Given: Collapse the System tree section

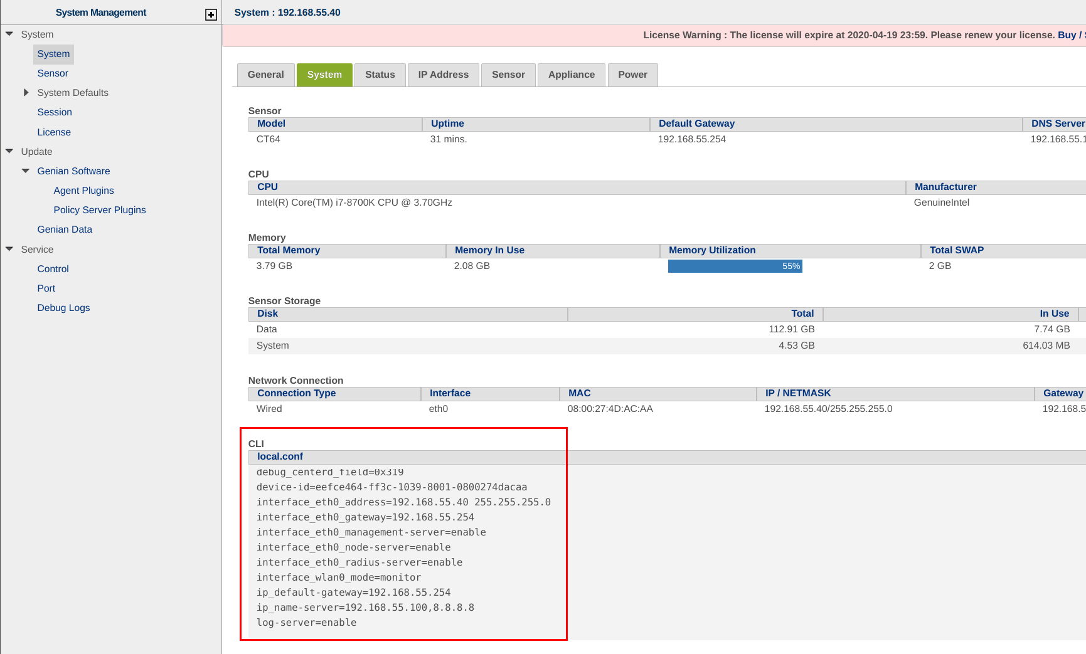Looking at the screenshot, I should [x=9, y=34].
